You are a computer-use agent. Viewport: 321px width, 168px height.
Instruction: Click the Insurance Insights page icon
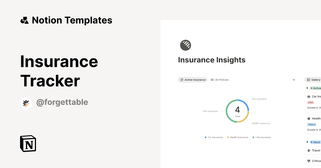[x=186, y=45]
